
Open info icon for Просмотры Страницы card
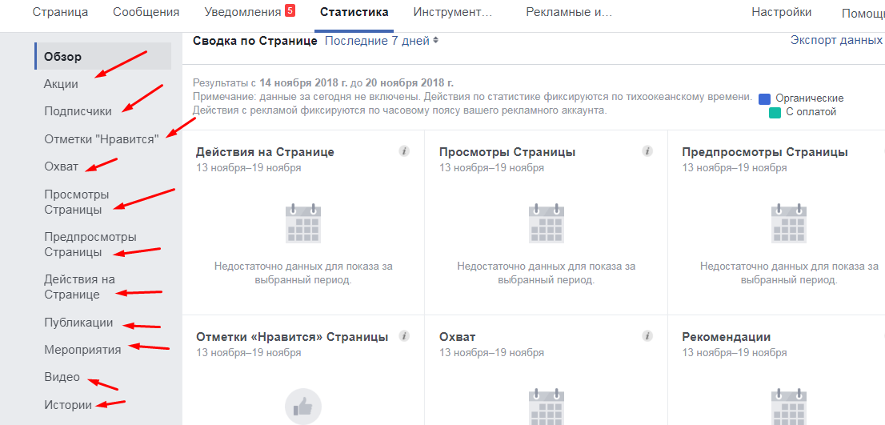647,151
